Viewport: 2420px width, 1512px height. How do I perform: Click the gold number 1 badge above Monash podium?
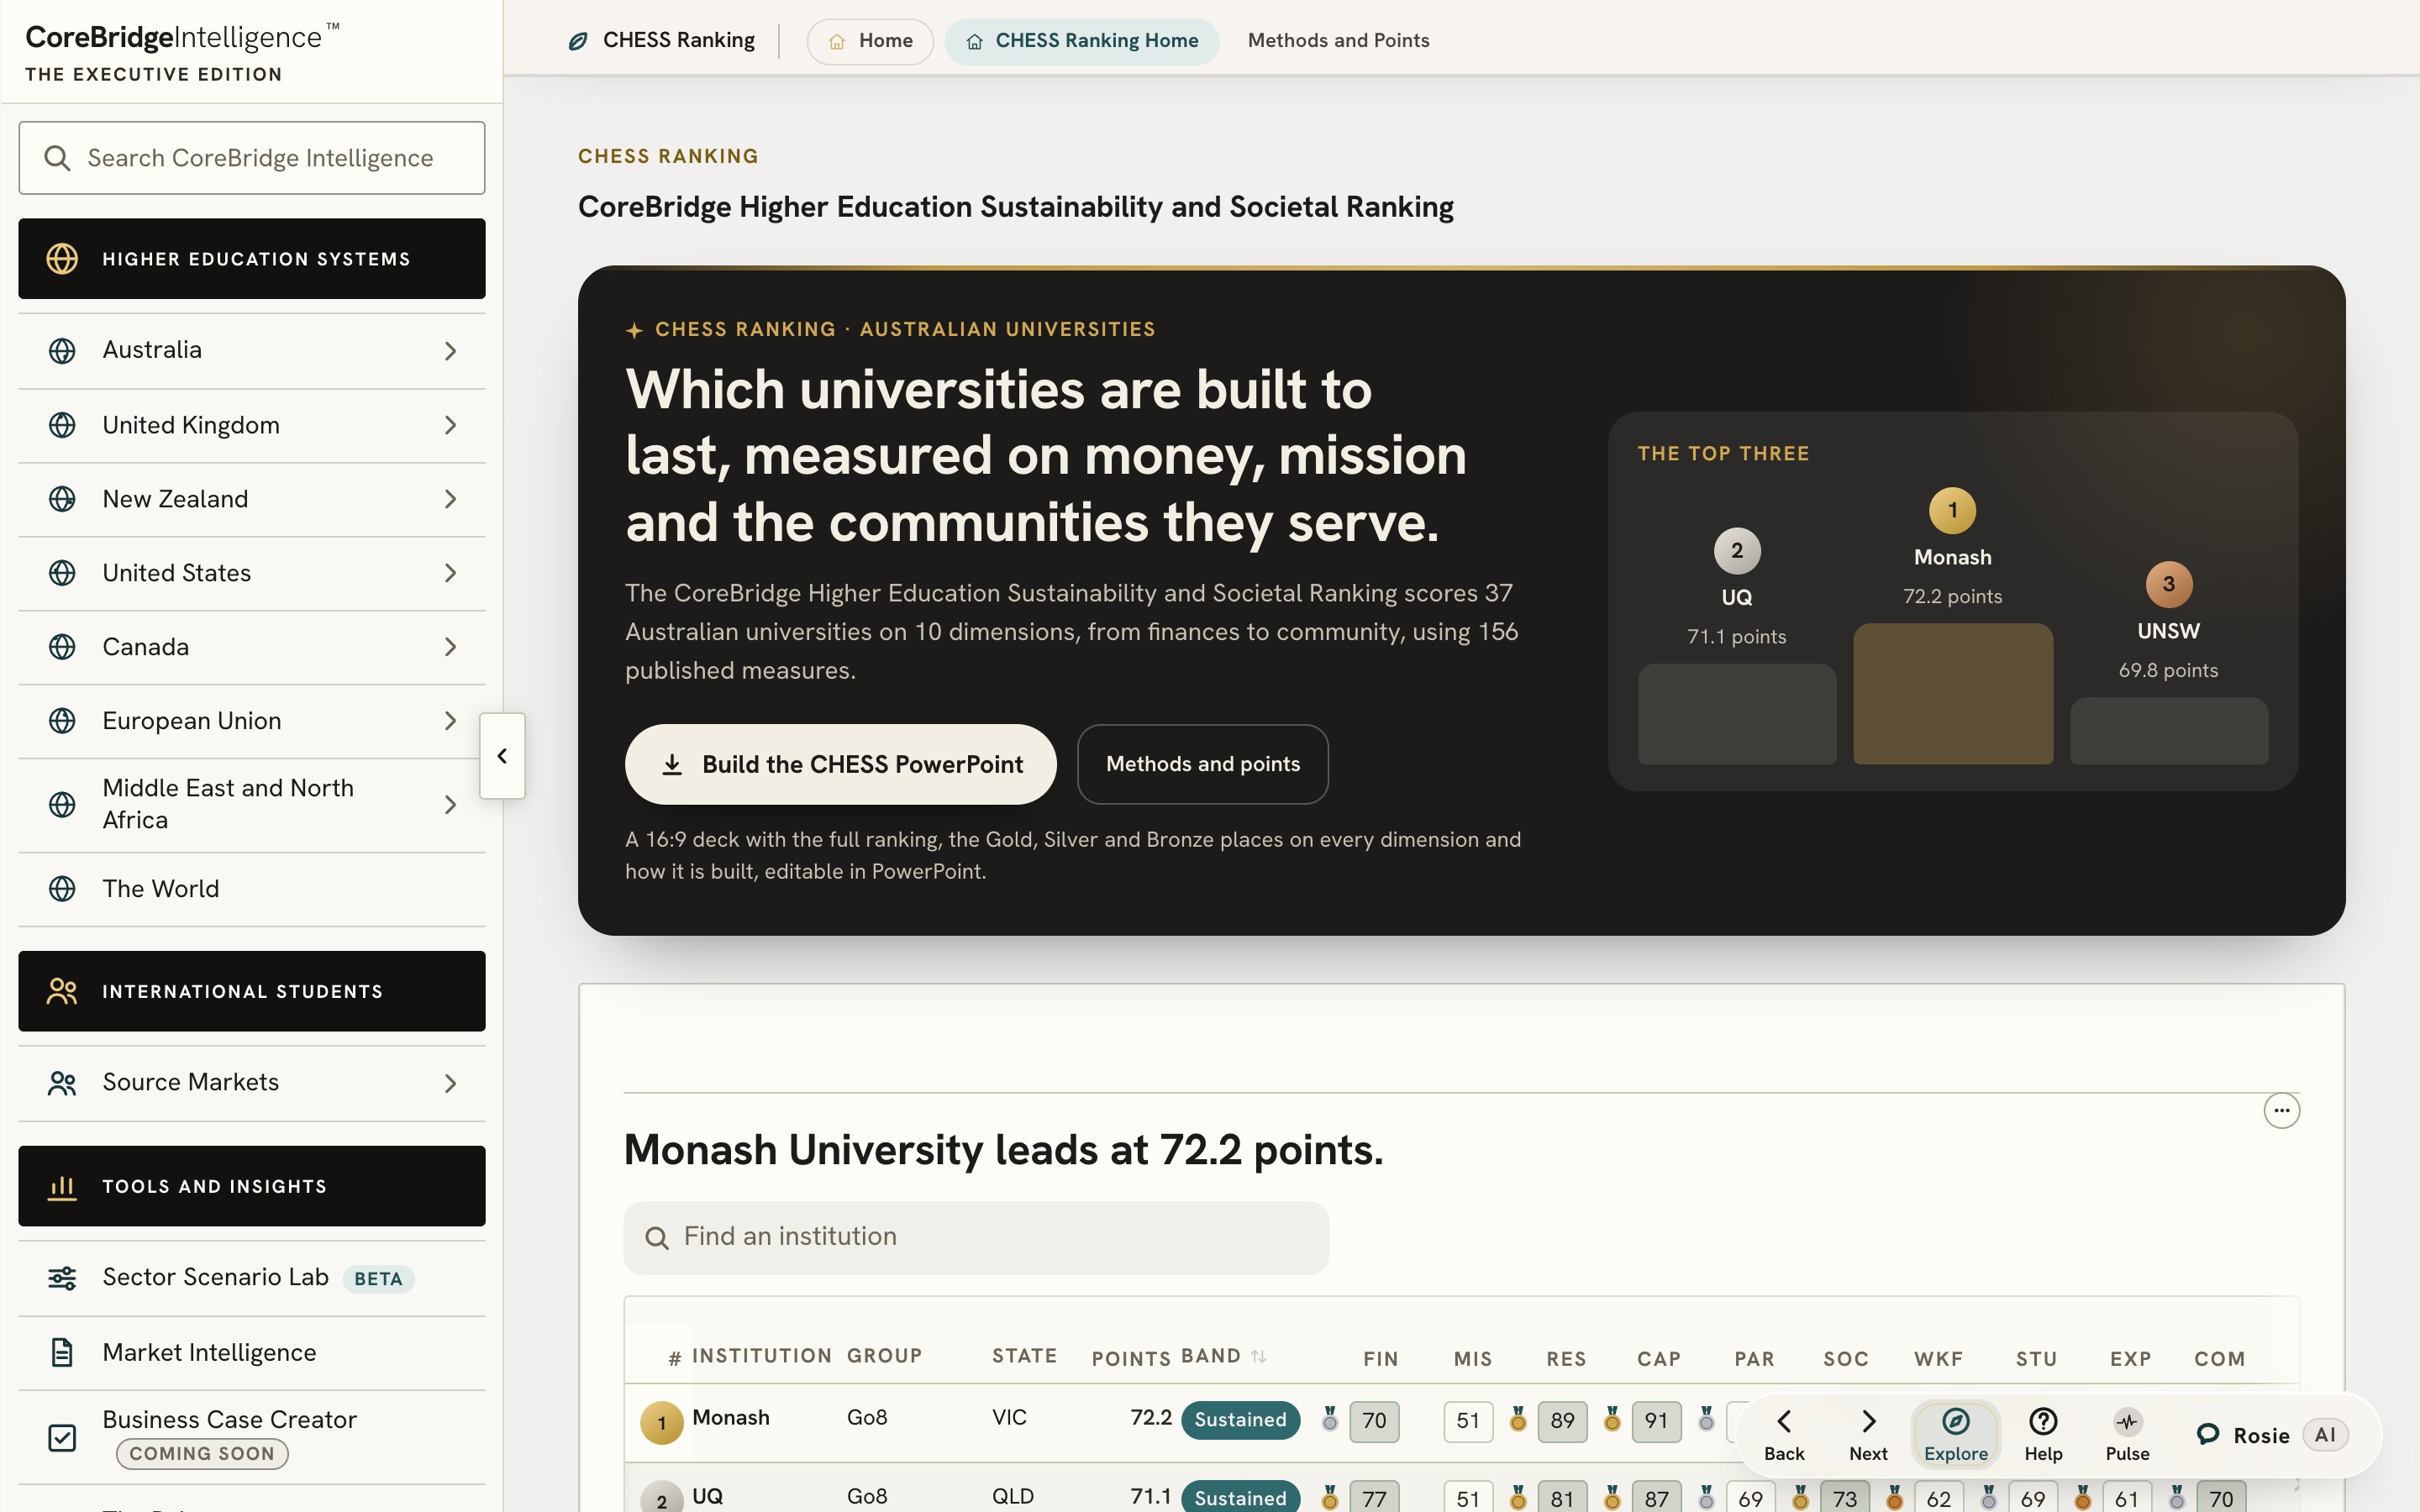[1952, 510]
